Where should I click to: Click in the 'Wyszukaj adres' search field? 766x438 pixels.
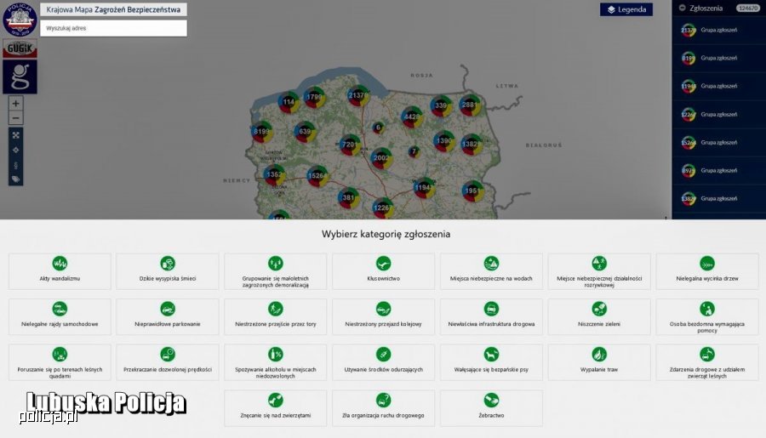tap(113, 28)
